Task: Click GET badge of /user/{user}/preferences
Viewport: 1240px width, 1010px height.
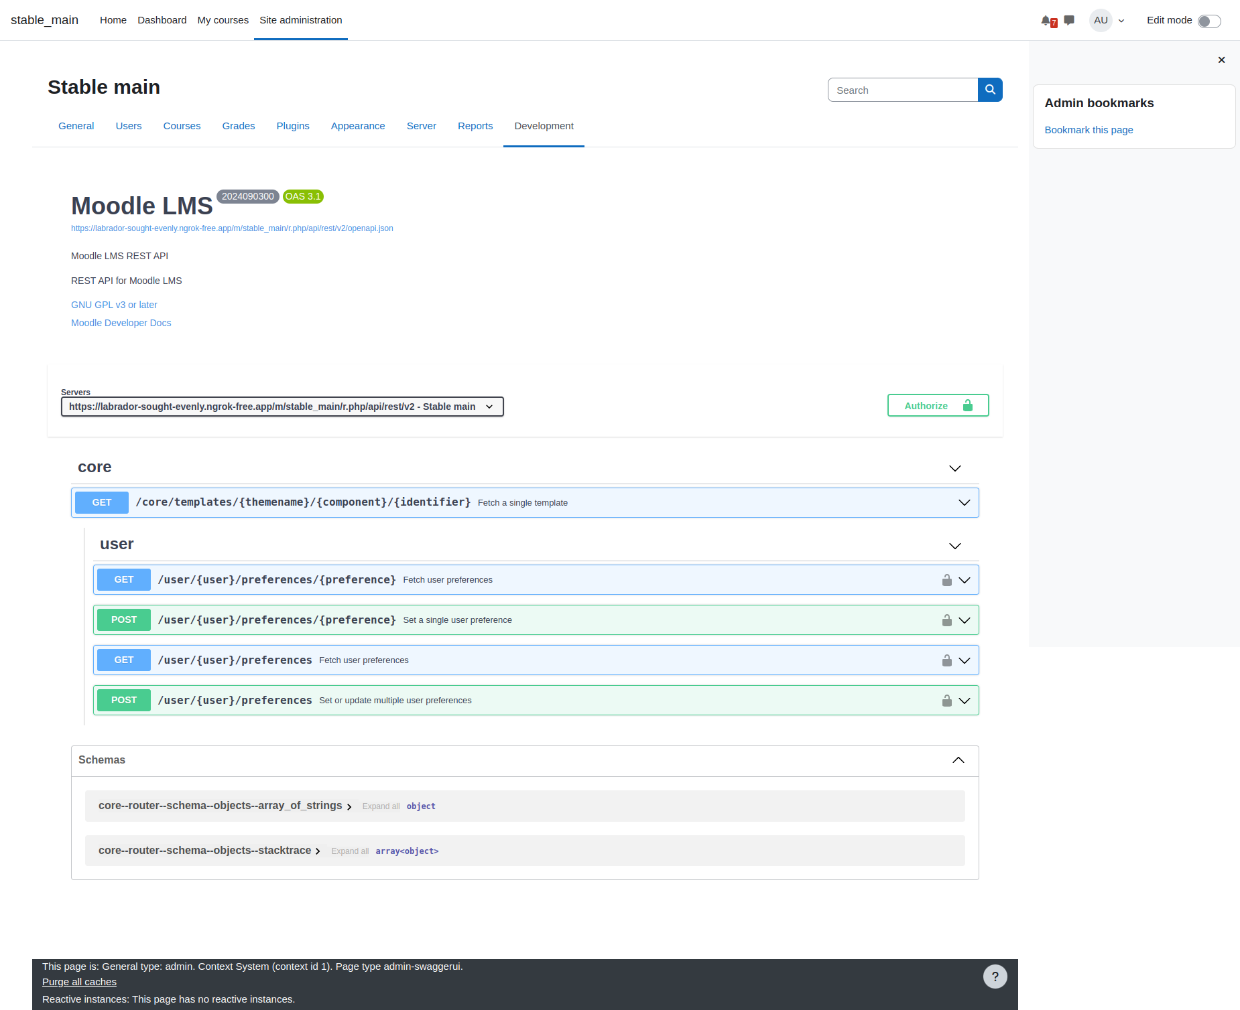Action: [124, 660]
